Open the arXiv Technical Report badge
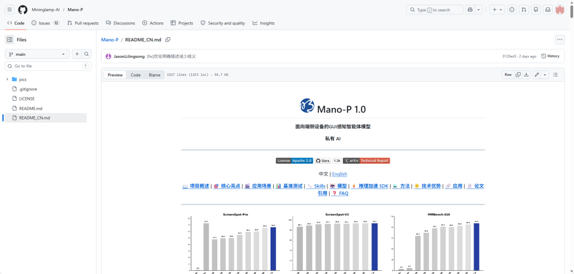Viewport: 574px width, 274px height. point(366,160)
